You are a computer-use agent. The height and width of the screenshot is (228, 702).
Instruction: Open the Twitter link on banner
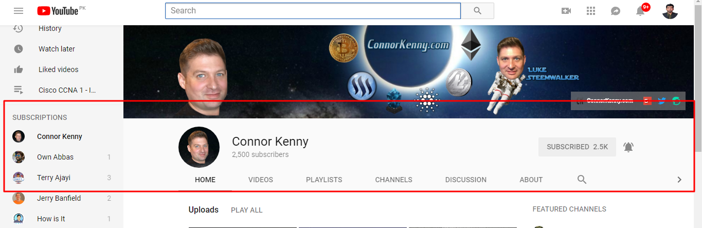(x=662, y=101)
